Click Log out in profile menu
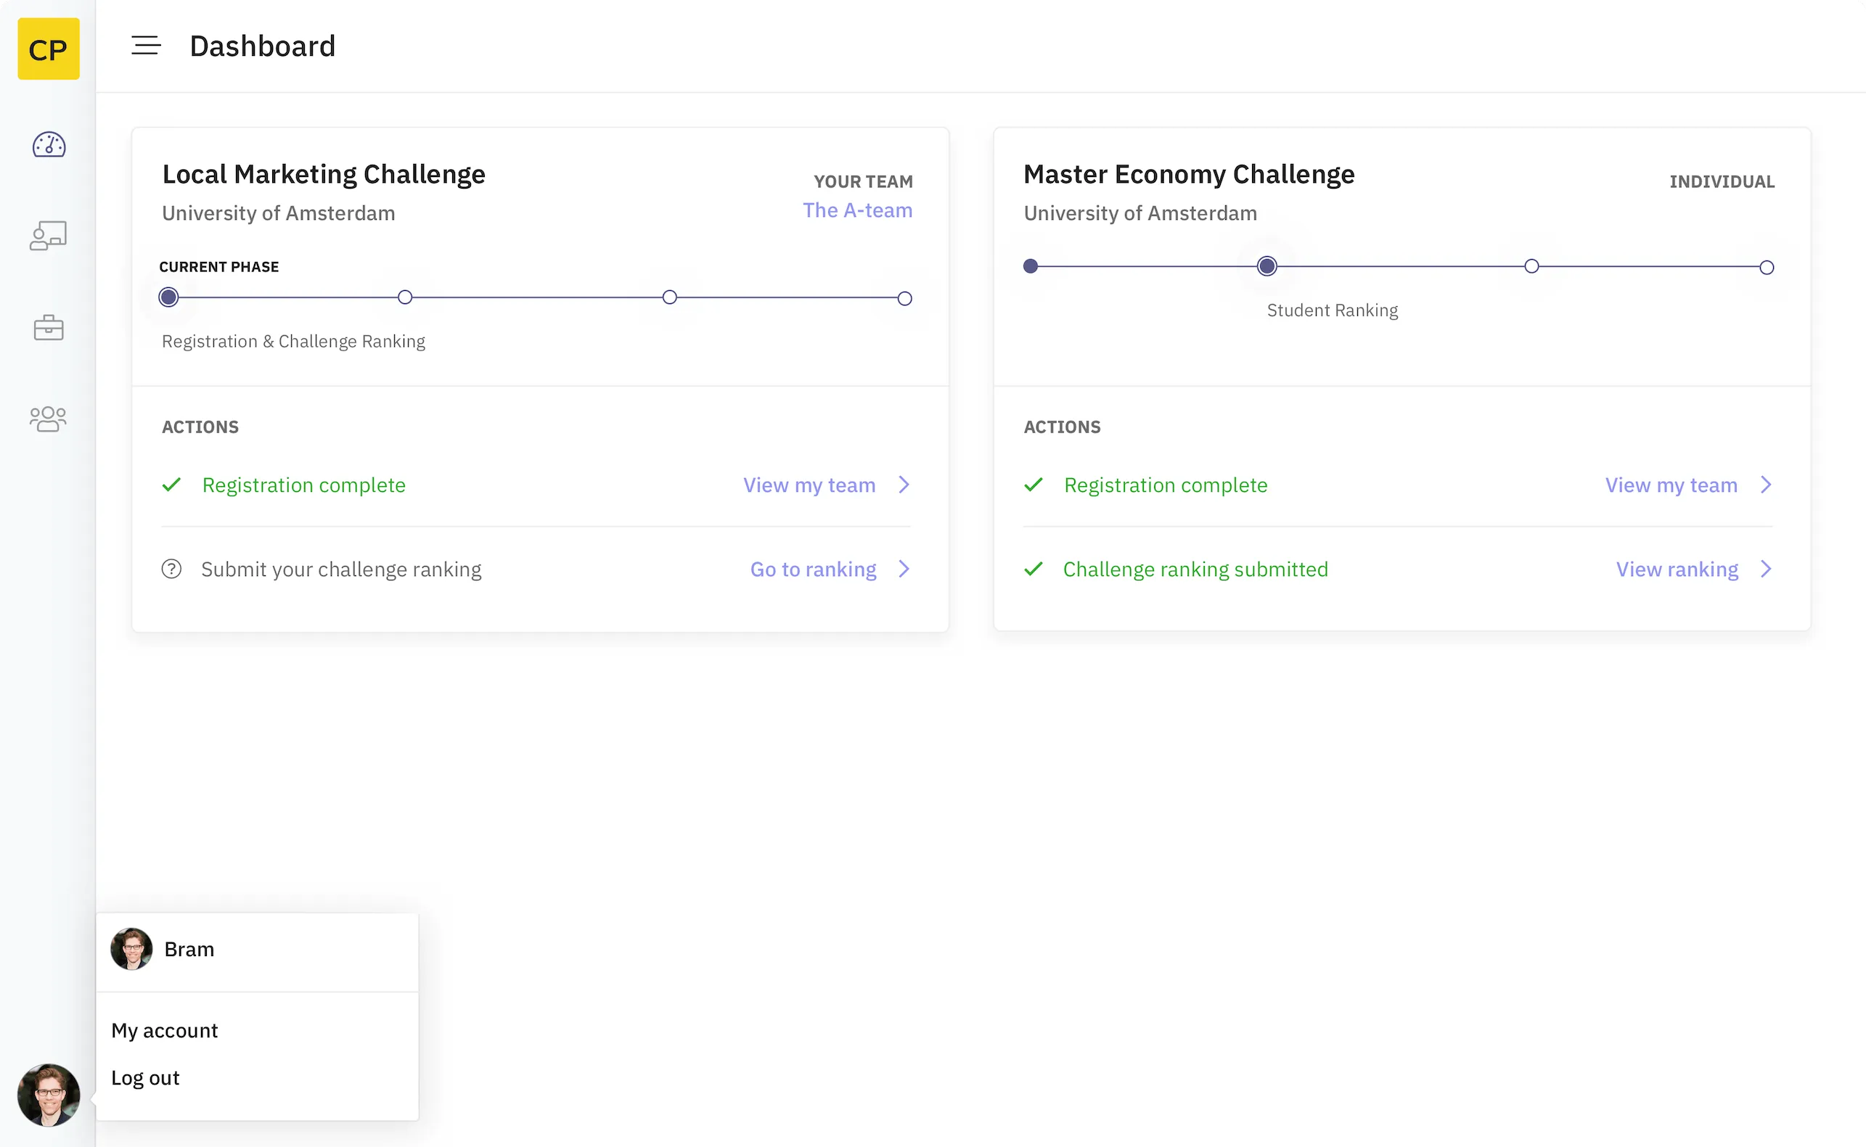This screenshot has height=1147, width=1866. pos(145,1077)
